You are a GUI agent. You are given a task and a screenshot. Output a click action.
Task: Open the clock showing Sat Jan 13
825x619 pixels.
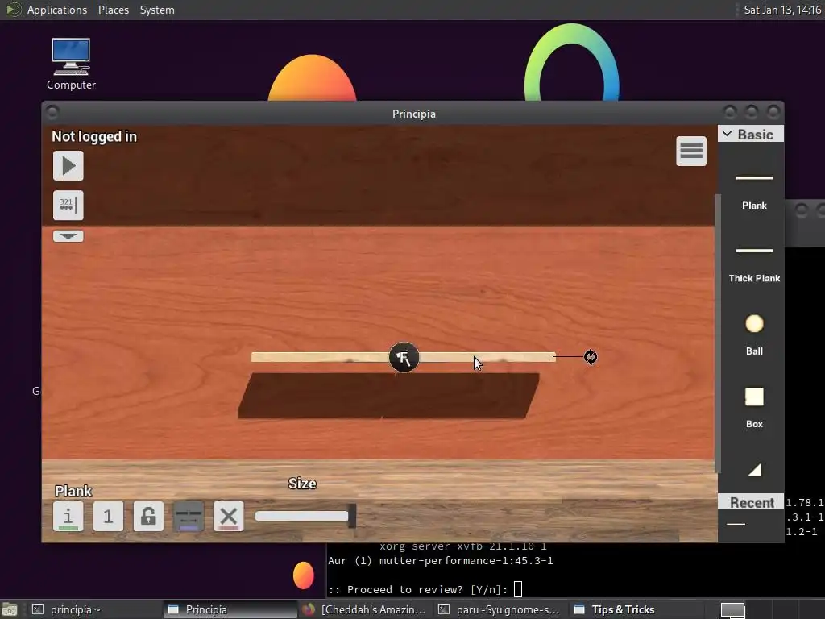coord(782,10)
